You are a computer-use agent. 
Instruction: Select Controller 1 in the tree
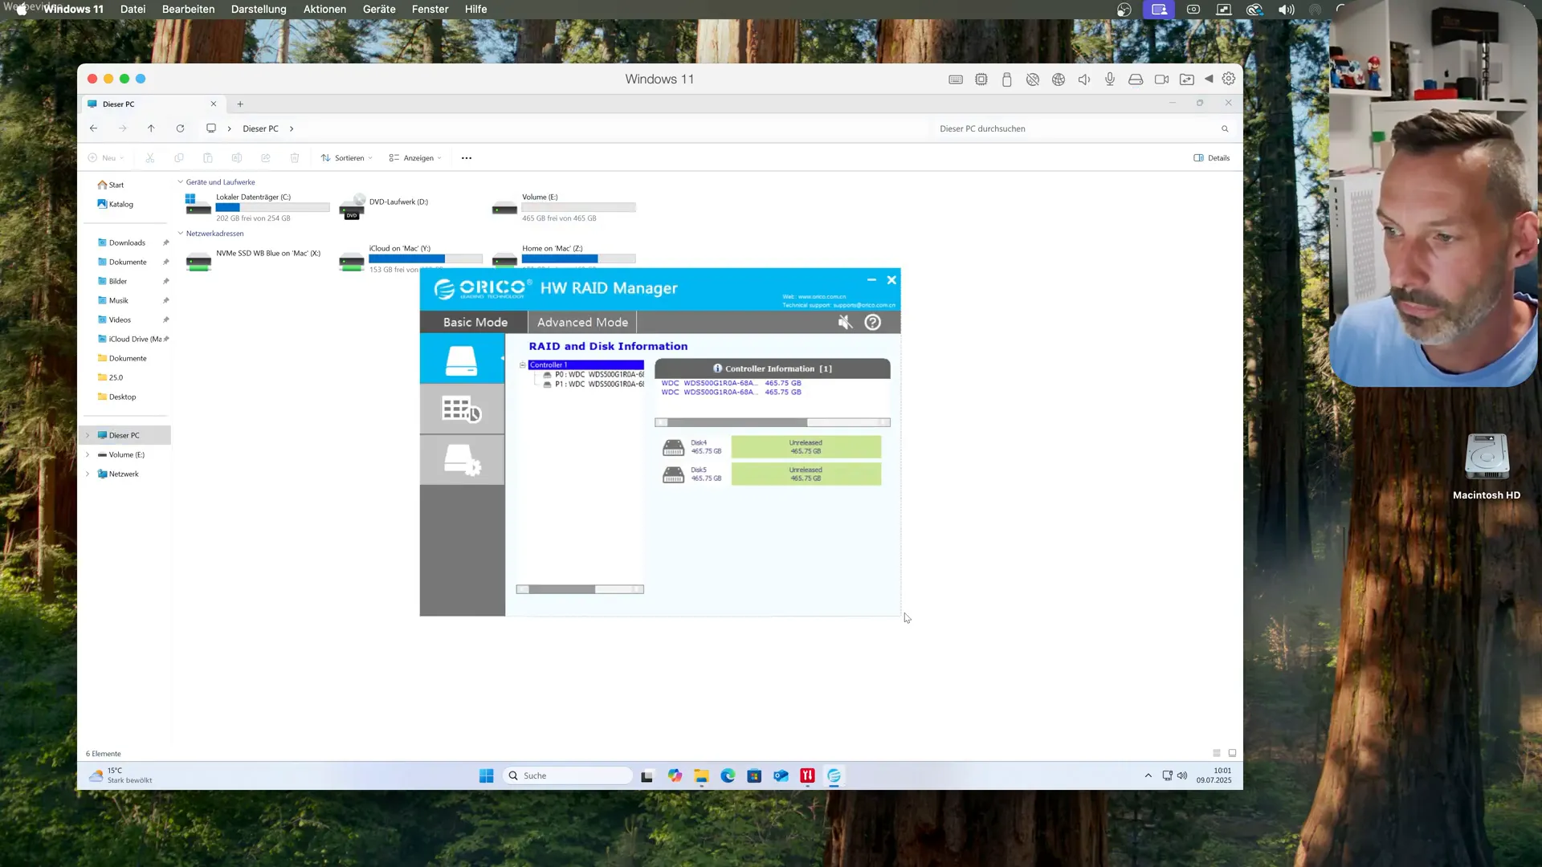[x=585, y=364]
